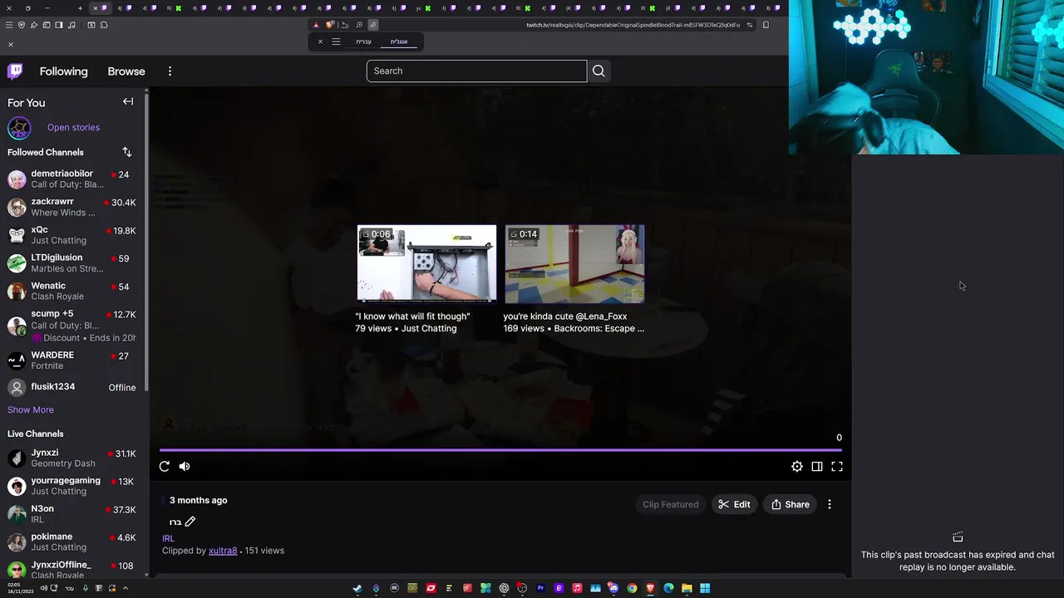Open clip player settings gear

797,467
